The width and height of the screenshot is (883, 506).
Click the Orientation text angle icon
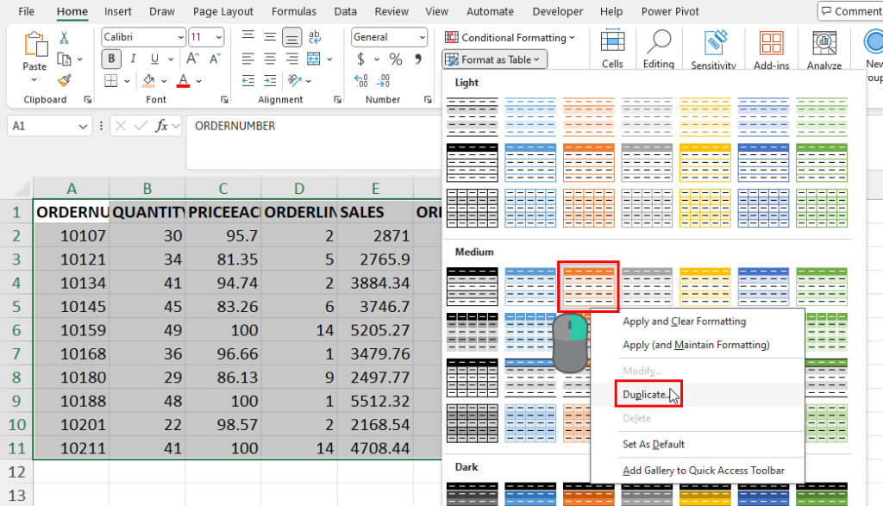click(295, 81)
